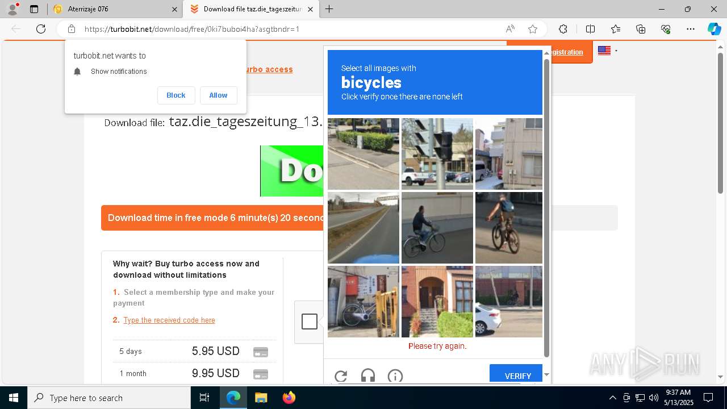Open the language flag dropdown
Screen dimensions: 727x409
pos(607,51)
